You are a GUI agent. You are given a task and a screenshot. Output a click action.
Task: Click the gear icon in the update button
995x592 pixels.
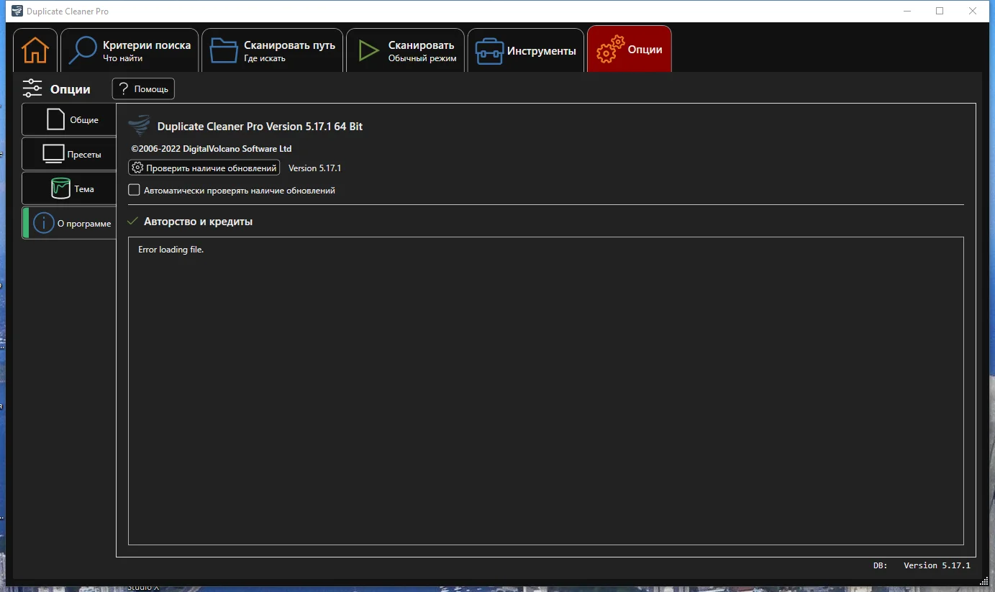pyautogui.click(x=137, y=168)
